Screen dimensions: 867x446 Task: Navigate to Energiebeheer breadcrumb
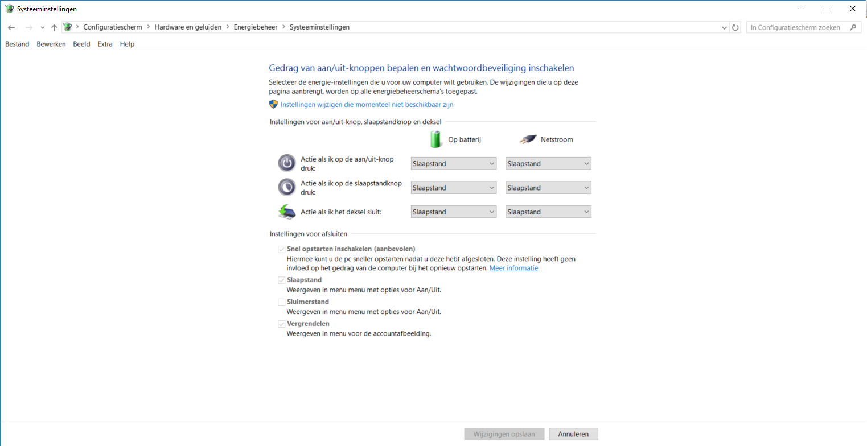pyautogui.click(x=256, y=27)
